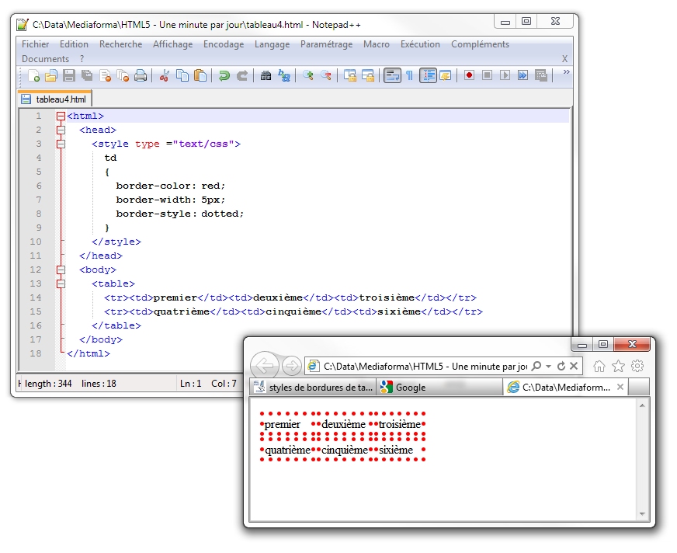677x553 pixels.
Task: Click the Print icon in the toolbar
Action: tap(141, 75)
